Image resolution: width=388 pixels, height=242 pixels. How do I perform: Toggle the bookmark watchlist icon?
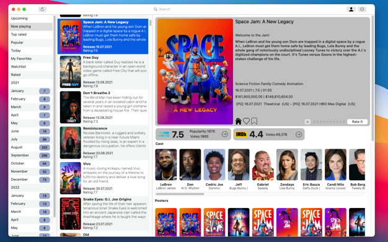pos(254,121)
